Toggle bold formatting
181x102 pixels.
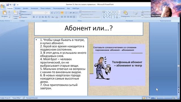34,17
